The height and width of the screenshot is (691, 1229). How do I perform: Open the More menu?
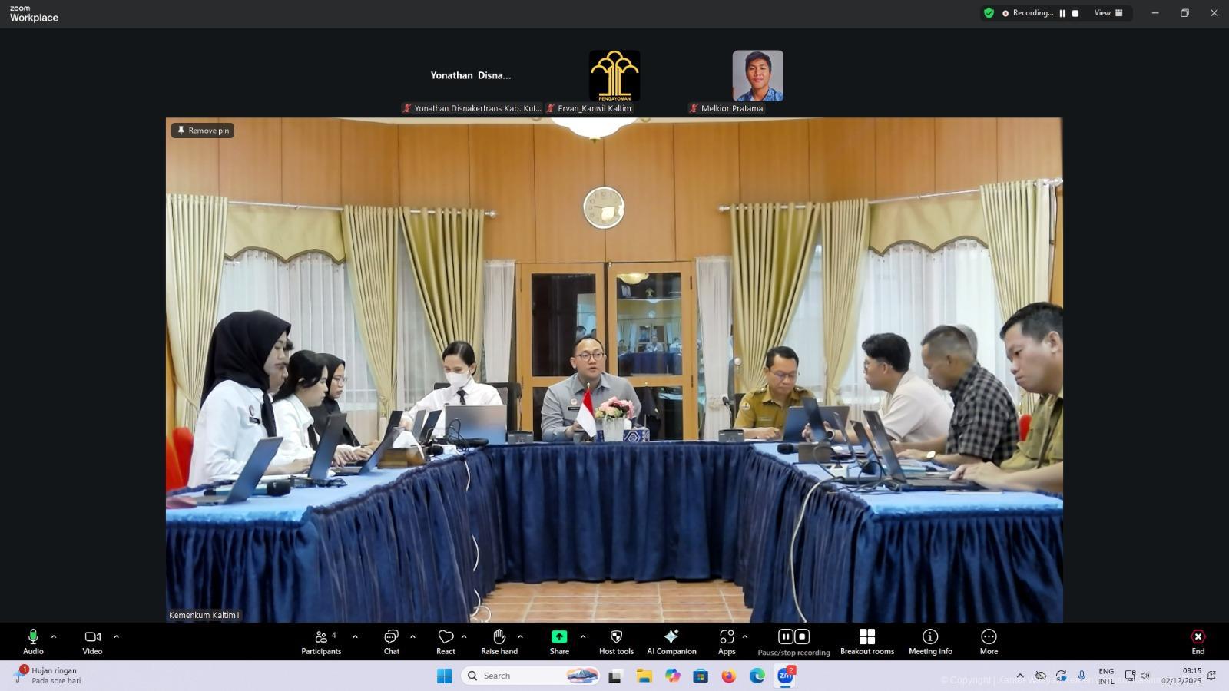pyautogui.click(x=989, y=641)
